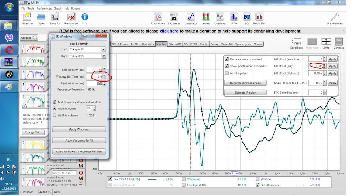This screenshot has width=351, height=196.
Task: Adjust the Right Window (ms) stepper
Action: (x=104, y=83)
